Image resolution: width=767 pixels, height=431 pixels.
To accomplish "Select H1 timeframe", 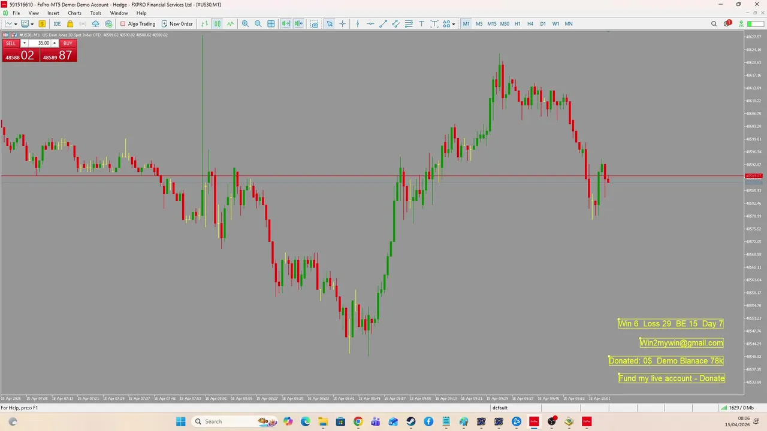I will coord(517,24).
